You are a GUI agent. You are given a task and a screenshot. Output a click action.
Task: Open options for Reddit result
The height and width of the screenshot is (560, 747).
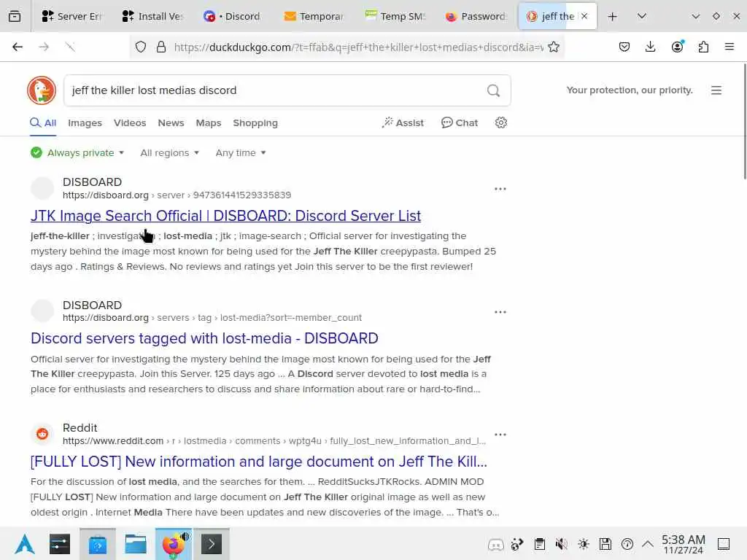[500, 435]
